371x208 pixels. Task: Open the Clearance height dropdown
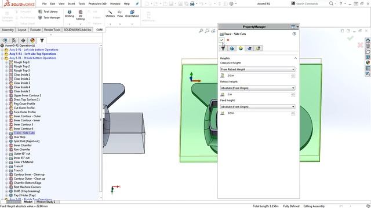pos(257,69)
